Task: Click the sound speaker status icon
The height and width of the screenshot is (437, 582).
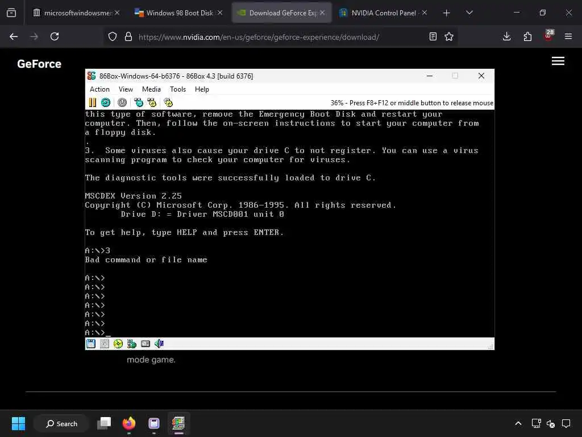Action: pos(159,344)
